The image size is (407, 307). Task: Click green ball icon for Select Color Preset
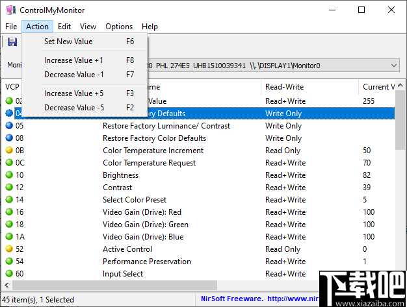tap(9, 199)
